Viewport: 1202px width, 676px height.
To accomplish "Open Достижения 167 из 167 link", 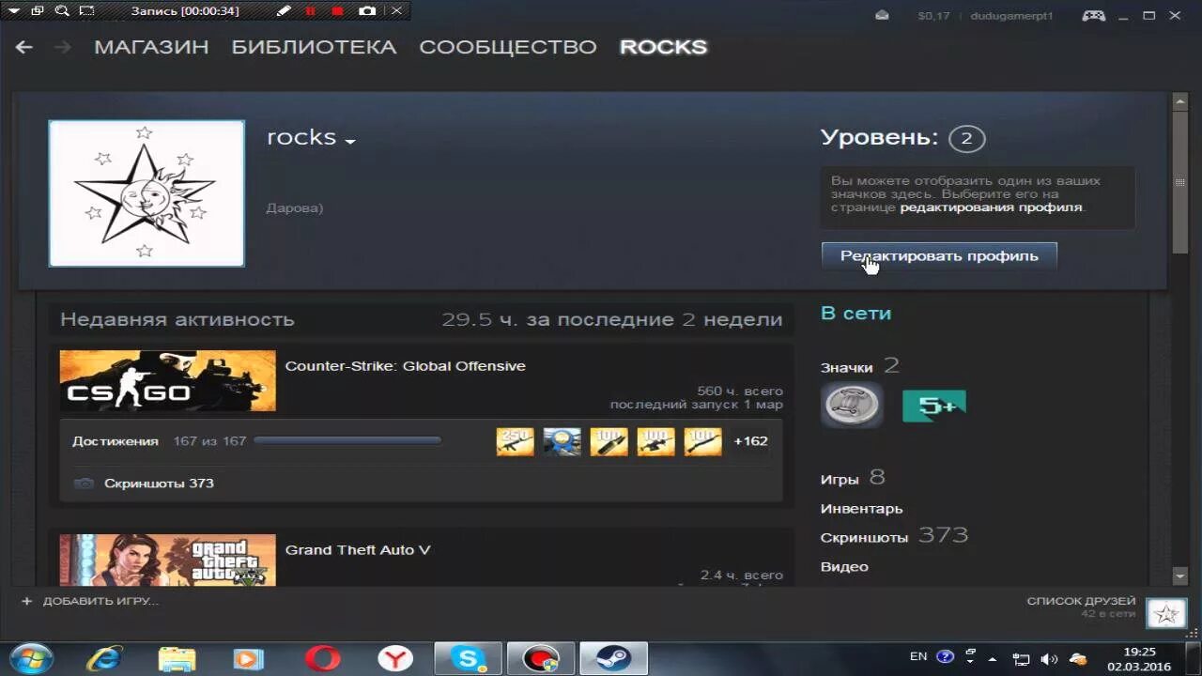I will click(159, 440).
